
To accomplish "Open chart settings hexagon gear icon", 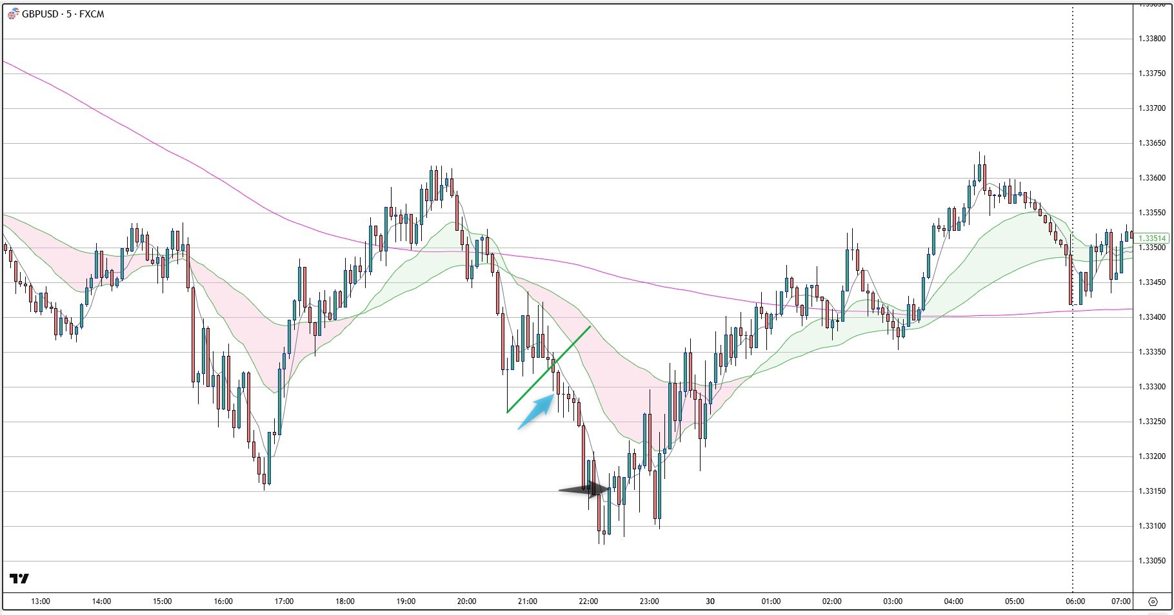I will coord(1153,601).
